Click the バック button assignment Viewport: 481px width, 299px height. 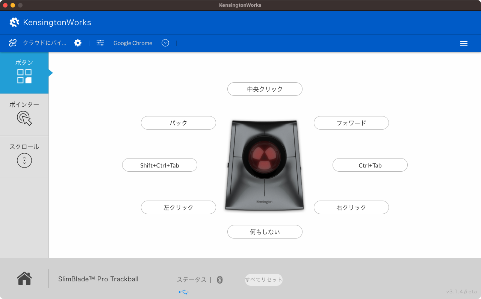pyautogui.click(x=178, y=123)
